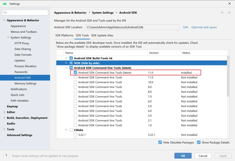Expand the Tools section
Image resolution: width=235 pixels, height=161 pixels.
[x=4, y=129]
